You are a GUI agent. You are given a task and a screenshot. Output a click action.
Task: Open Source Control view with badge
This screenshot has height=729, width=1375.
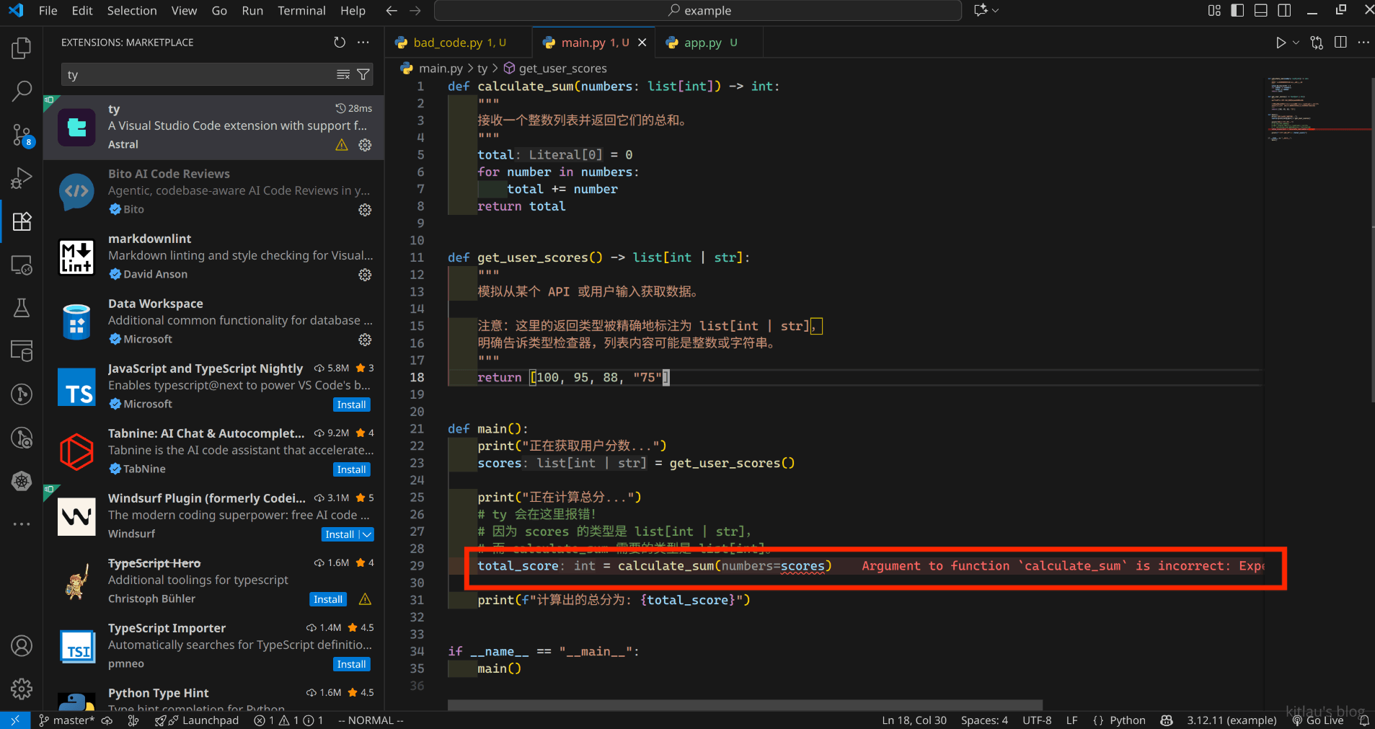pos(22,134)
